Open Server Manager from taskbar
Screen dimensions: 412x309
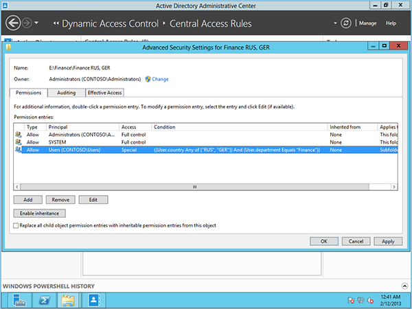[19, 300]
